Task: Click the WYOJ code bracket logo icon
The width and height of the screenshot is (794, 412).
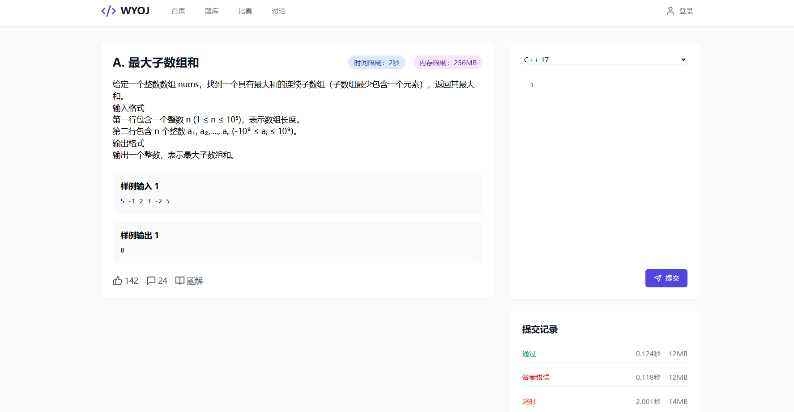Action: 109,11
